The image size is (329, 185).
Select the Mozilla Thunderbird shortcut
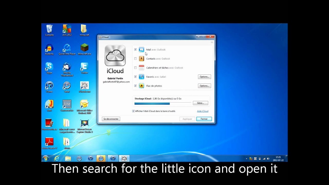(x=67, y=69)
